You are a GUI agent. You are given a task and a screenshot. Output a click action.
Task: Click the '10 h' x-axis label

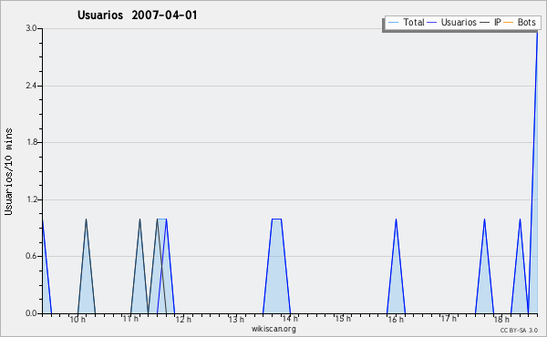point(77,319)
